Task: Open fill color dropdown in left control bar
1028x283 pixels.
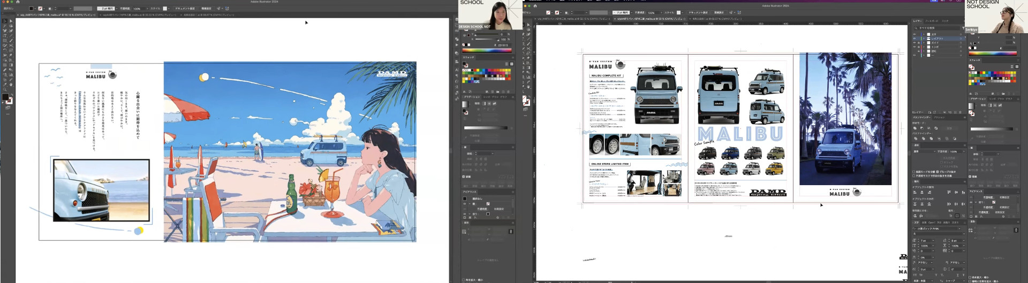Action: coord(35,9)
